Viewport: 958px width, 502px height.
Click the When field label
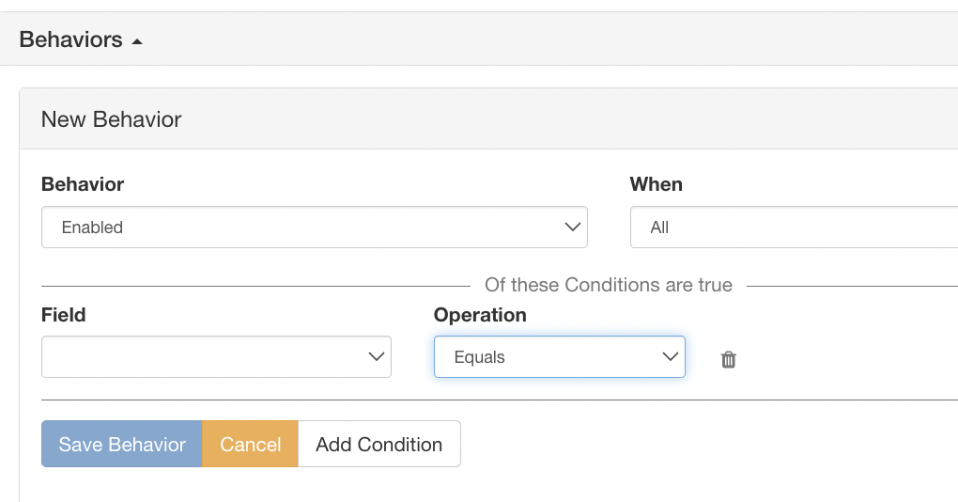656,184
